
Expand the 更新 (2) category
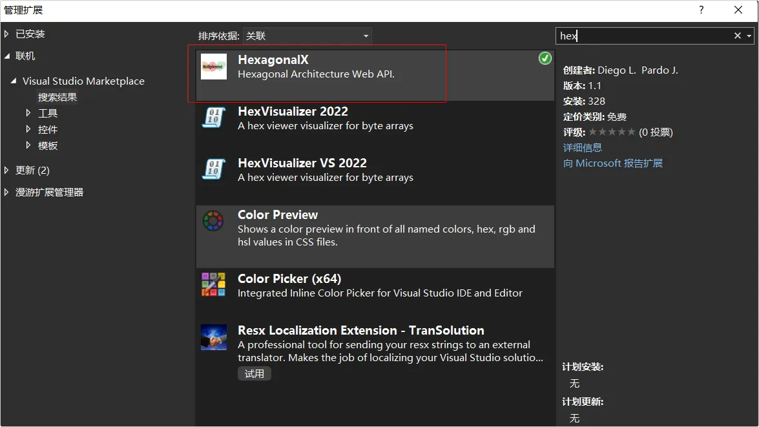[6, 170]
